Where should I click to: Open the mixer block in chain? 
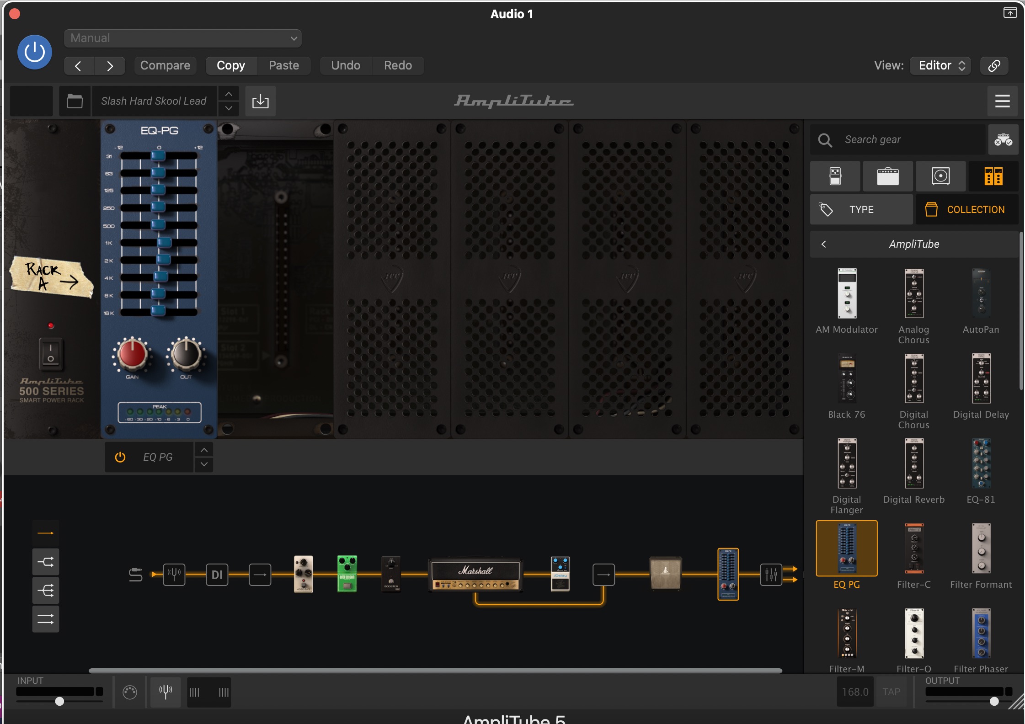(771, 575)
